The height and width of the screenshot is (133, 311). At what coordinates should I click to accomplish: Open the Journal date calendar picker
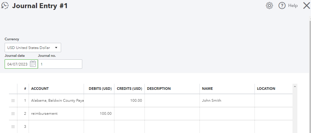33,64
